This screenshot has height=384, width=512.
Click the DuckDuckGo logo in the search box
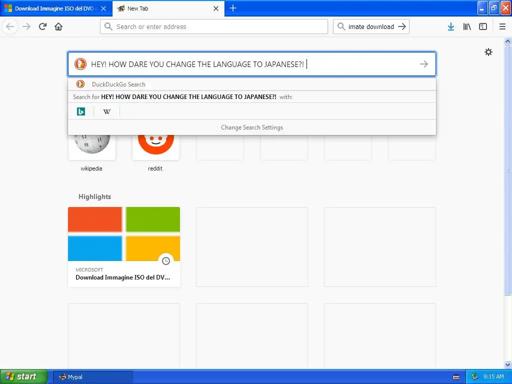tap(80, 64)
